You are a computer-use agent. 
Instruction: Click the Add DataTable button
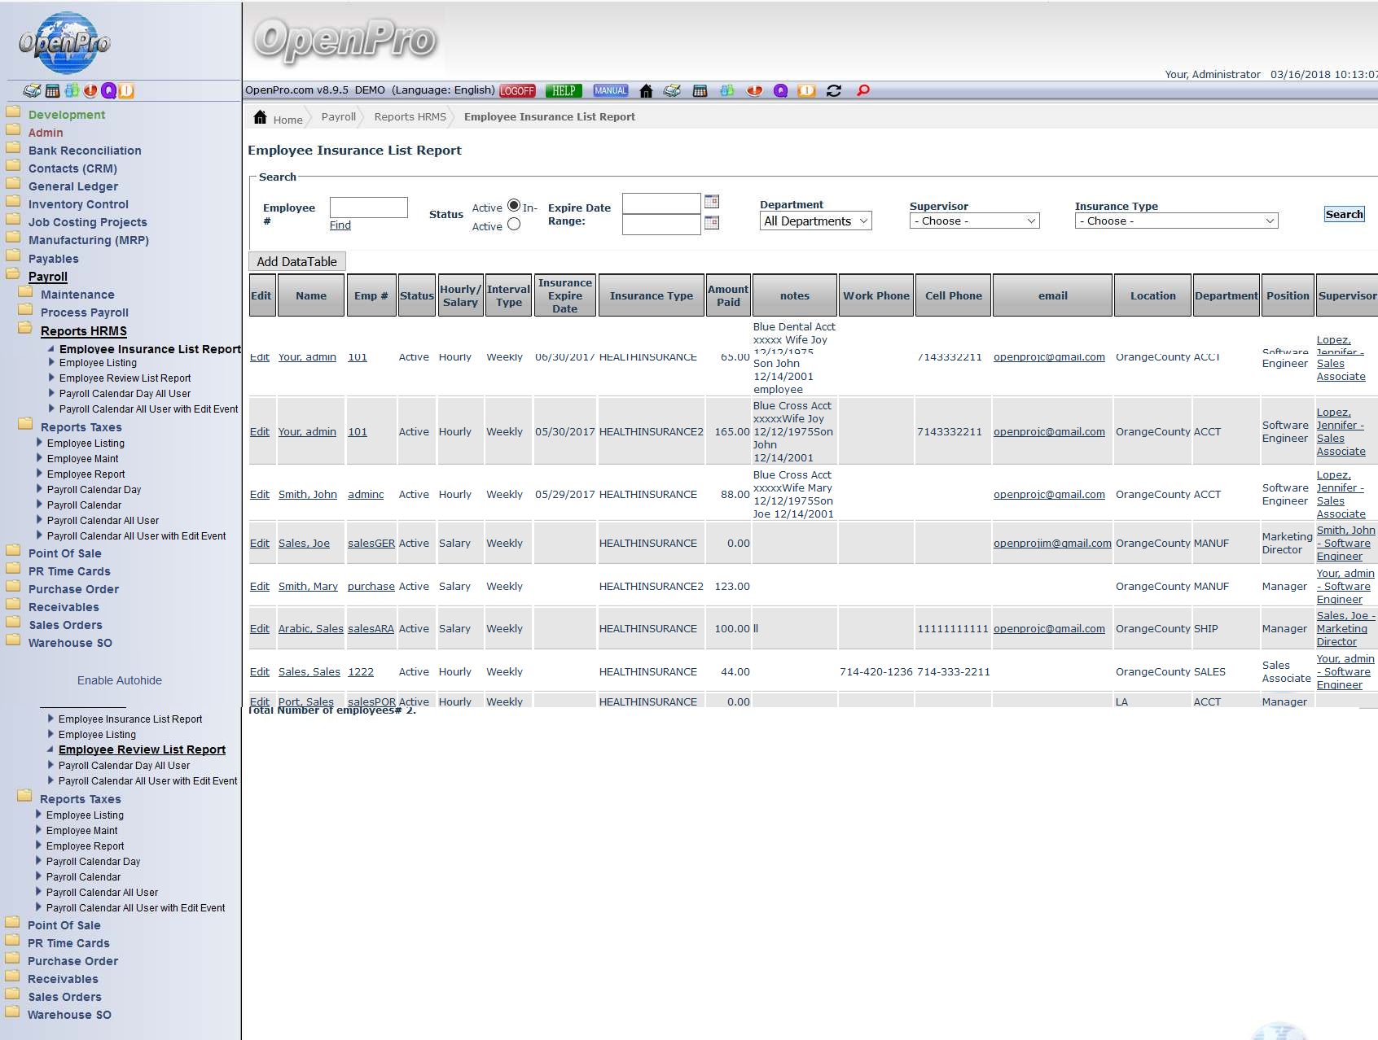[296, 262]
